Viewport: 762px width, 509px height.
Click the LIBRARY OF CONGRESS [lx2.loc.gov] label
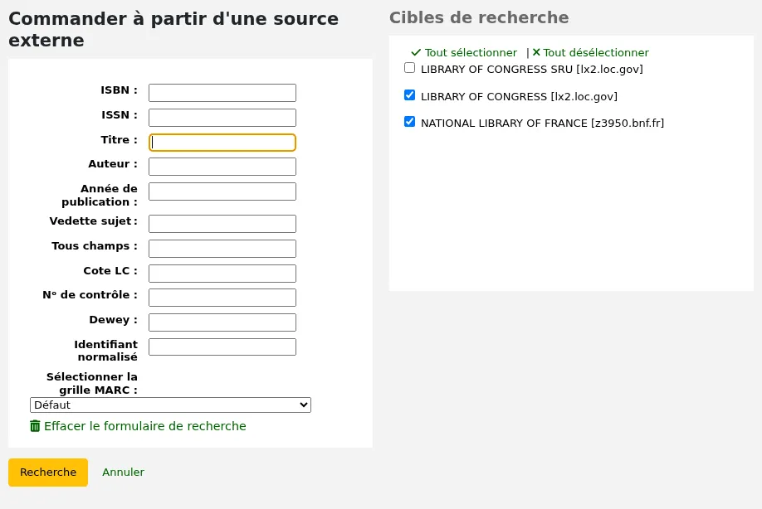[x=519, y=96]
